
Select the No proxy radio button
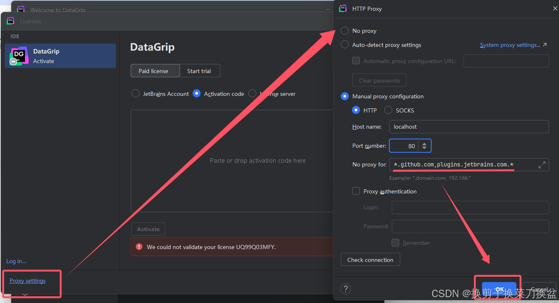(344, 31)
